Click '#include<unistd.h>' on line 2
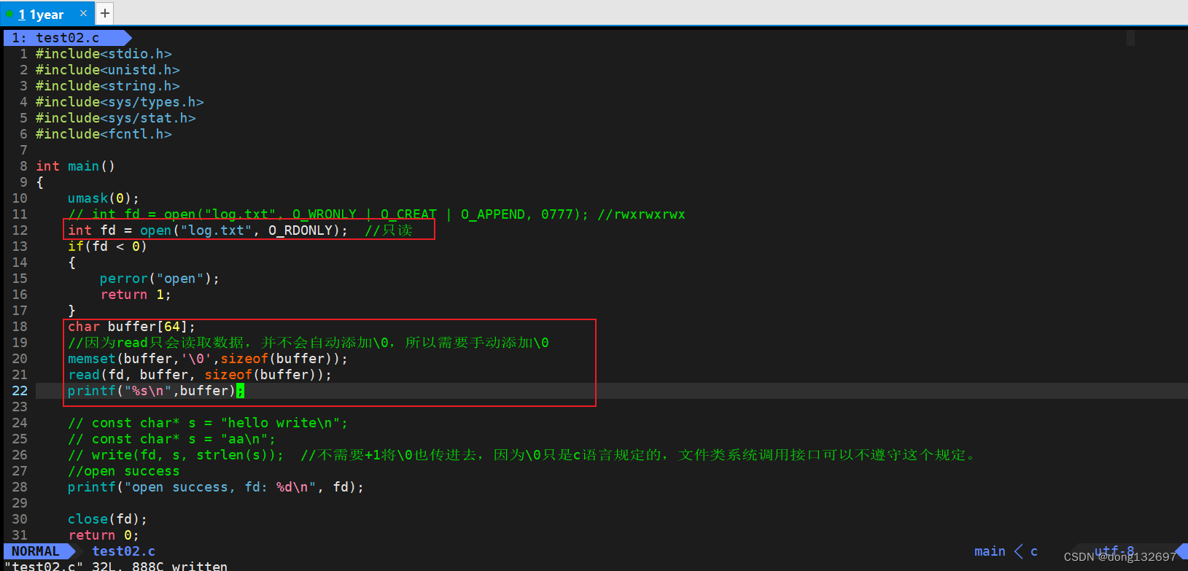This screenshot has height=571, width=1188. click(x=108, y=70)
